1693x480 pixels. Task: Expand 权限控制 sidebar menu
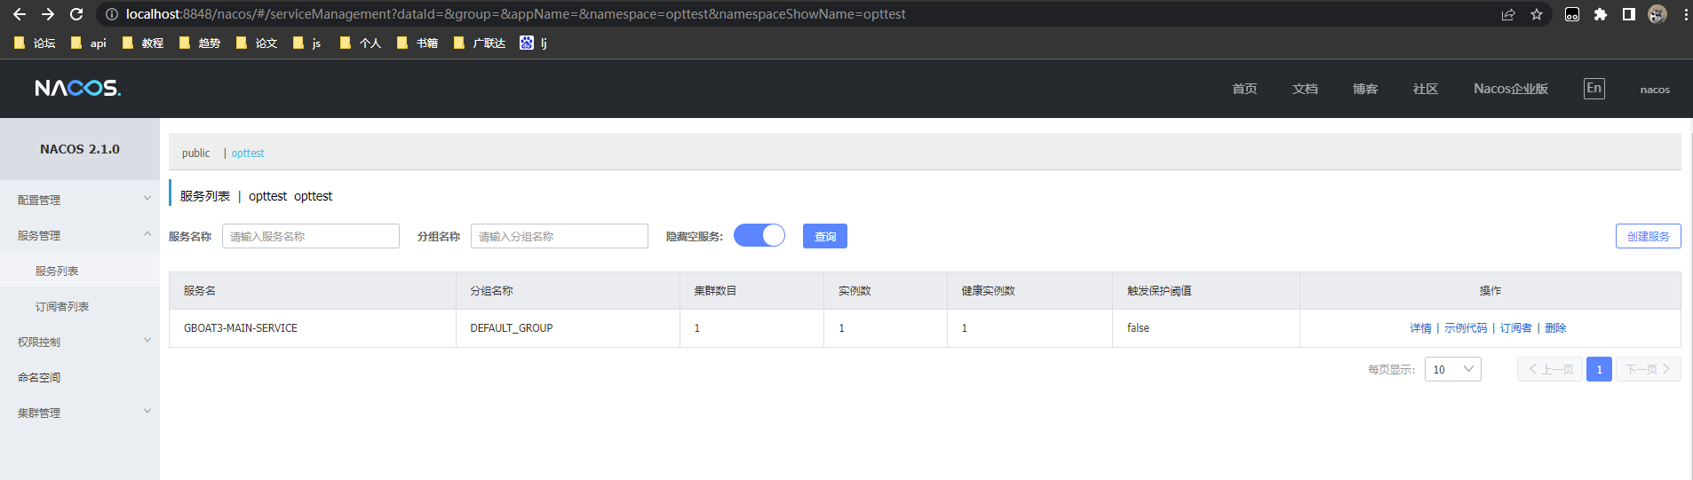[x=80, y=342]
